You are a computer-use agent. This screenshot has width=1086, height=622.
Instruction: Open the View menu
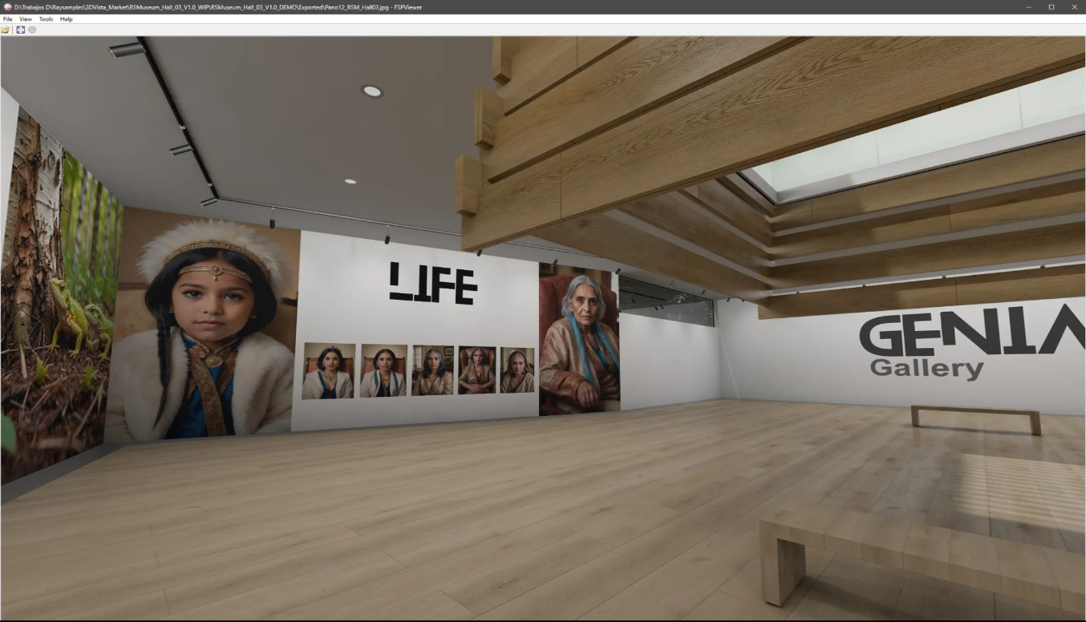click(26, 18)
